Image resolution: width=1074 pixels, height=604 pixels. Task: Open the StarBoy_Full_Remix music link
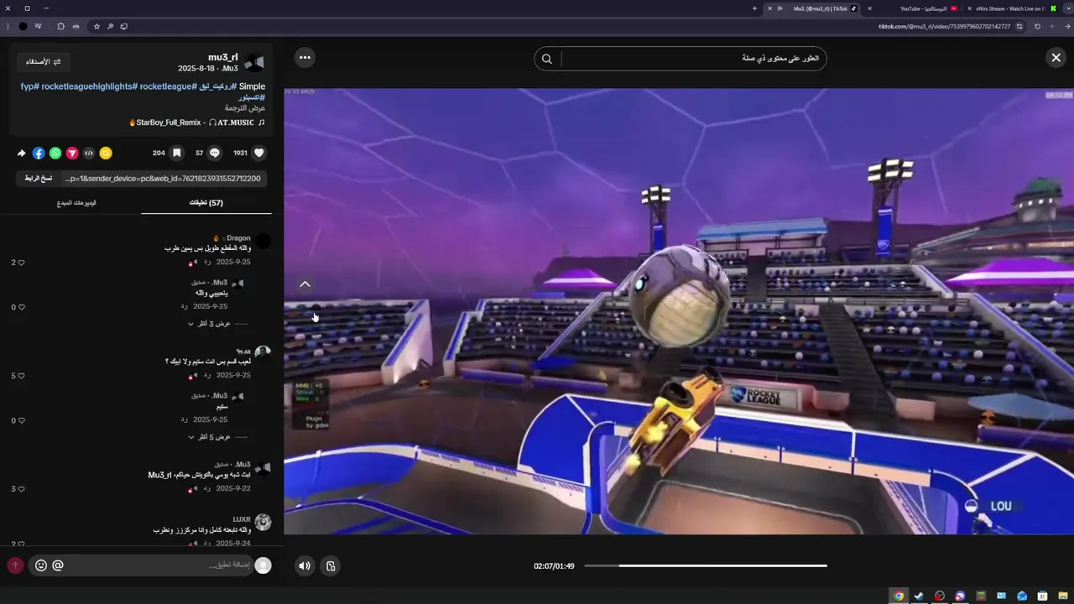point(197,122)
